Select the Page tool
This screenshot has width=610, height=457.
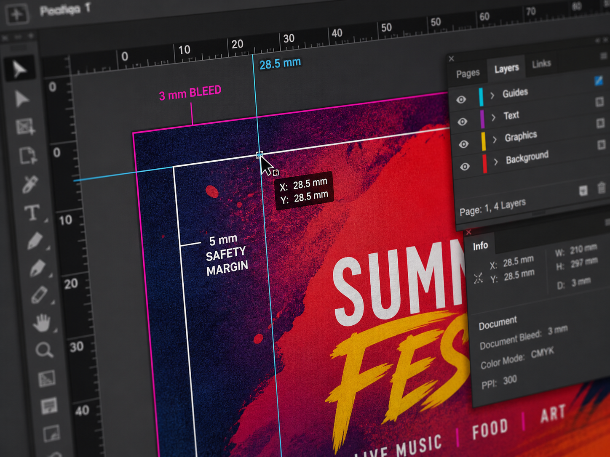28,155
